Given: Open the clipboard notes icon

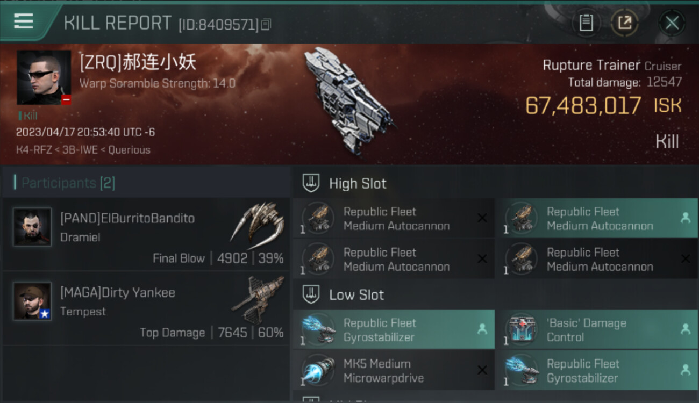Looking at the screenshot, I should [x=586, y=23].
